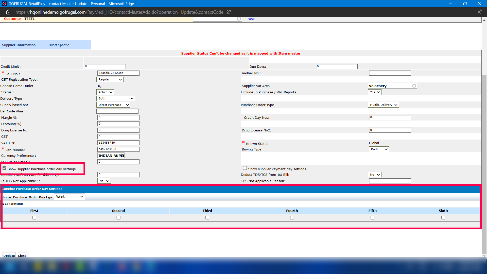Click the search circle icon beside New link

point(239,19)
